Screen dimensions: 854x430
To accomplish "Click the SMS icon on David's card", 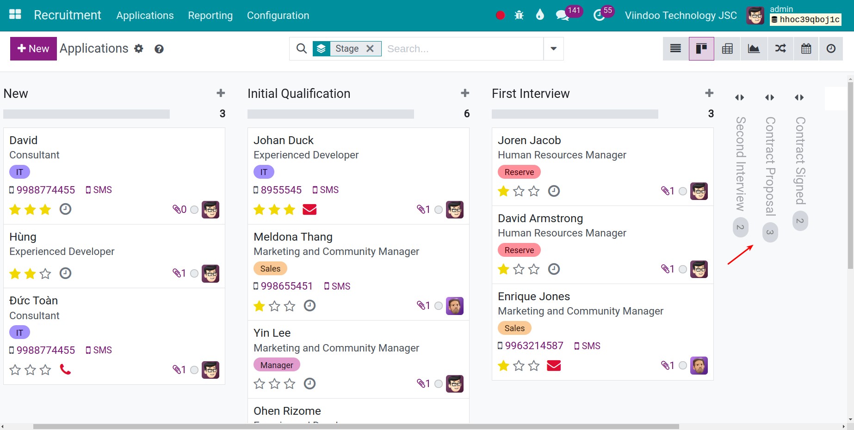I will coord(99,189).
